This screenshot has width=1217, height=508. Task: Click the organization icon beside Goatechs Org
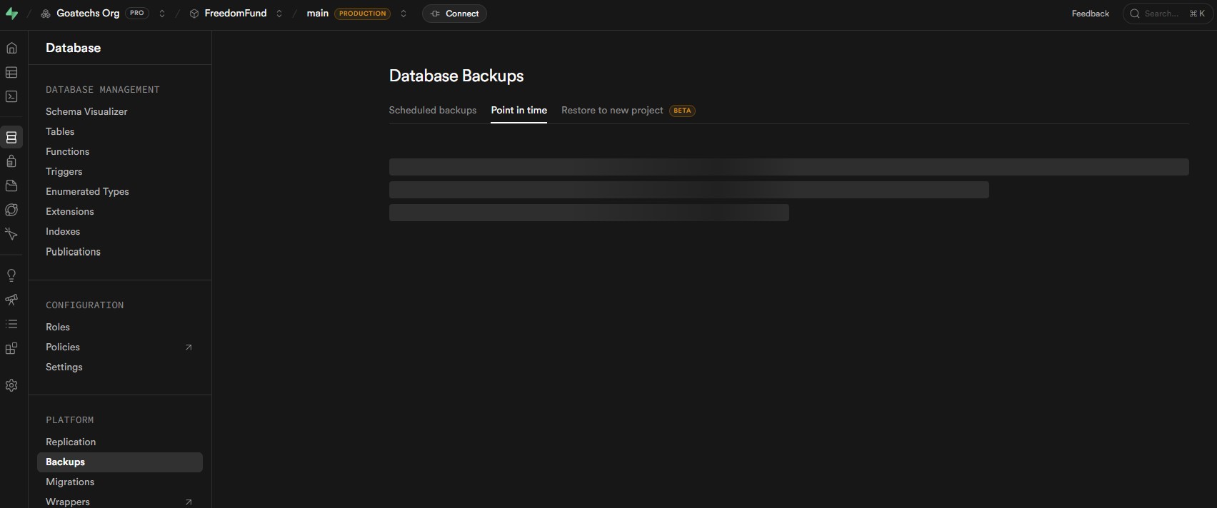46,14
